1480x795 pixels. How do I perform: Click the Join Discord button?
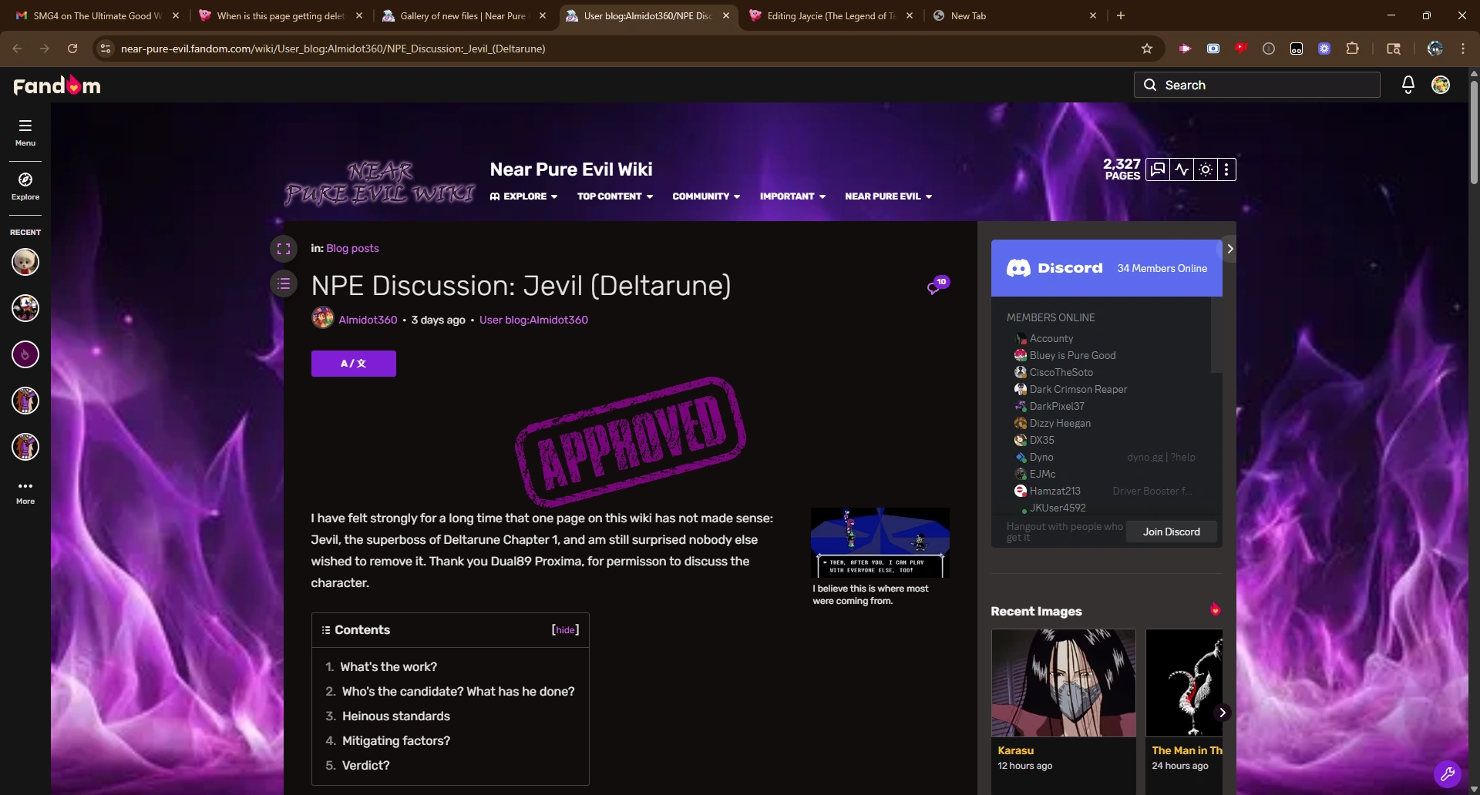[1171, 532]
